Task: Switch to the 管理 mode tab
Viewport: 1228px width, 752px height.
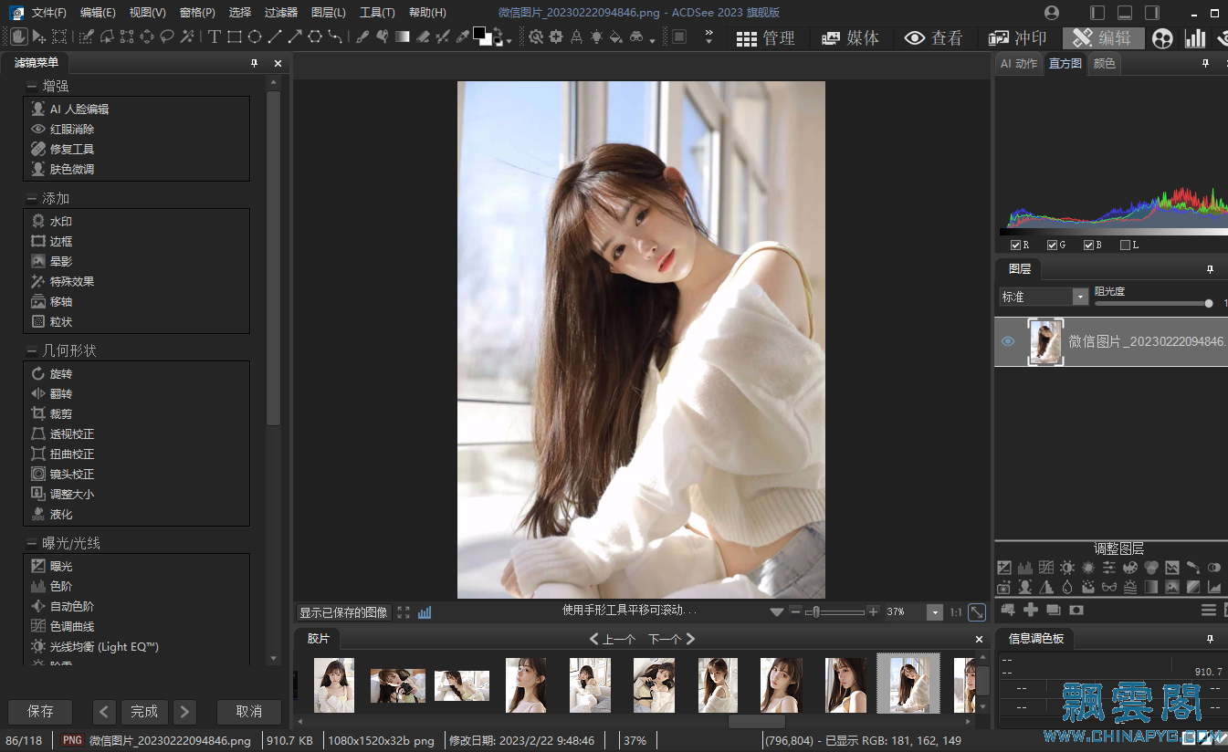Action: (766, 37)
